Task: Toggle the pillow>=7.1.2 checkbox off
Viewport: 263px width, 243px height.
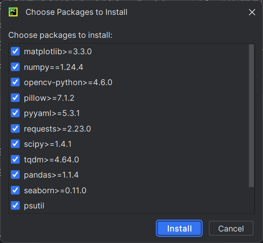Action: tap(15, 98)
